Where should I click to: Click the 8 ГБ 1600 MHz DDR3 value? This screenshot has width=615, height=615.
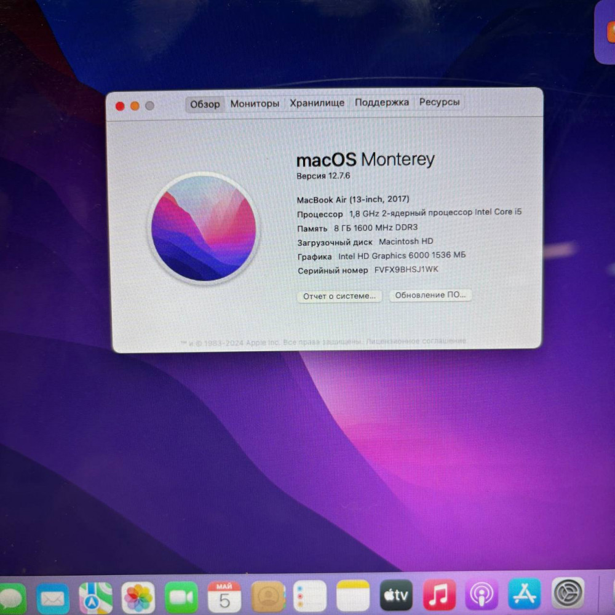tap(376, 228)
